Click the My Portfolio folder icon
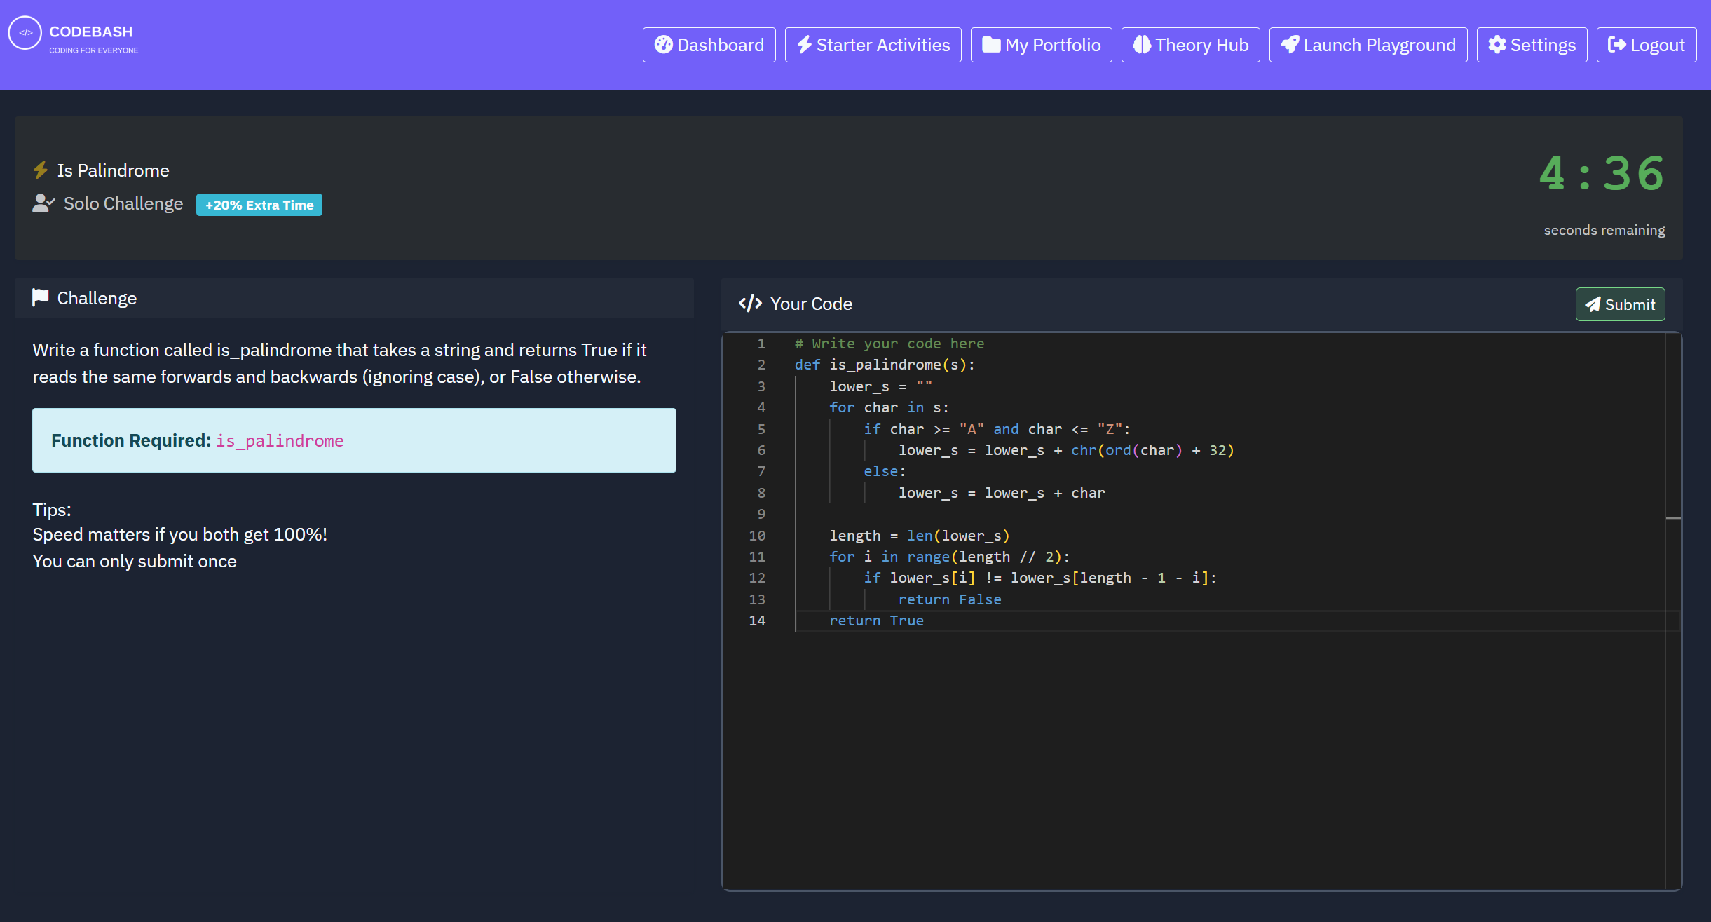 (x=990, y=45)
